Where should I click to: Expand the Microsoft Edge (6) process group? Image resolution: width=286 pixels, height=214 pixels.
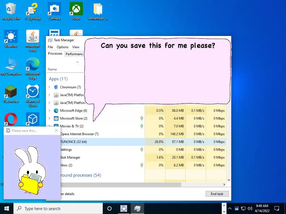coord(49,111)
